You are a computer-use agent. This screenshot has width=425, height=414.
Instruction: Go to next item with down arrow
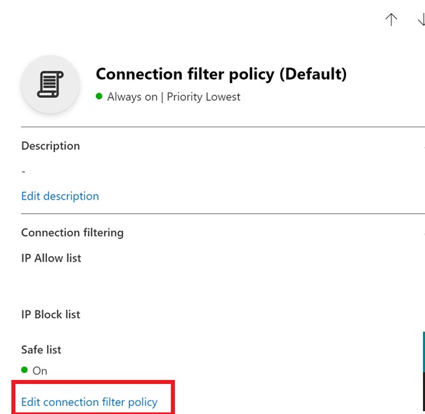click(422, 20)
